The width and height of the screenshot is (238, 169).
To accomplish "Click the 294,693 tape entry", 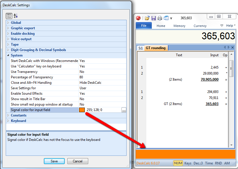I will pos(213,92).
